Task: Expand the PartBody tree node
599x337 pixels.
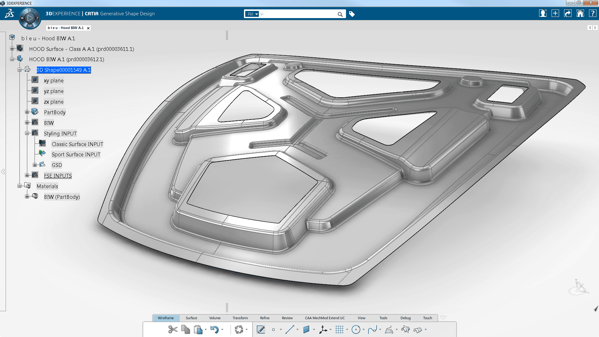Action: click(27, 112)
